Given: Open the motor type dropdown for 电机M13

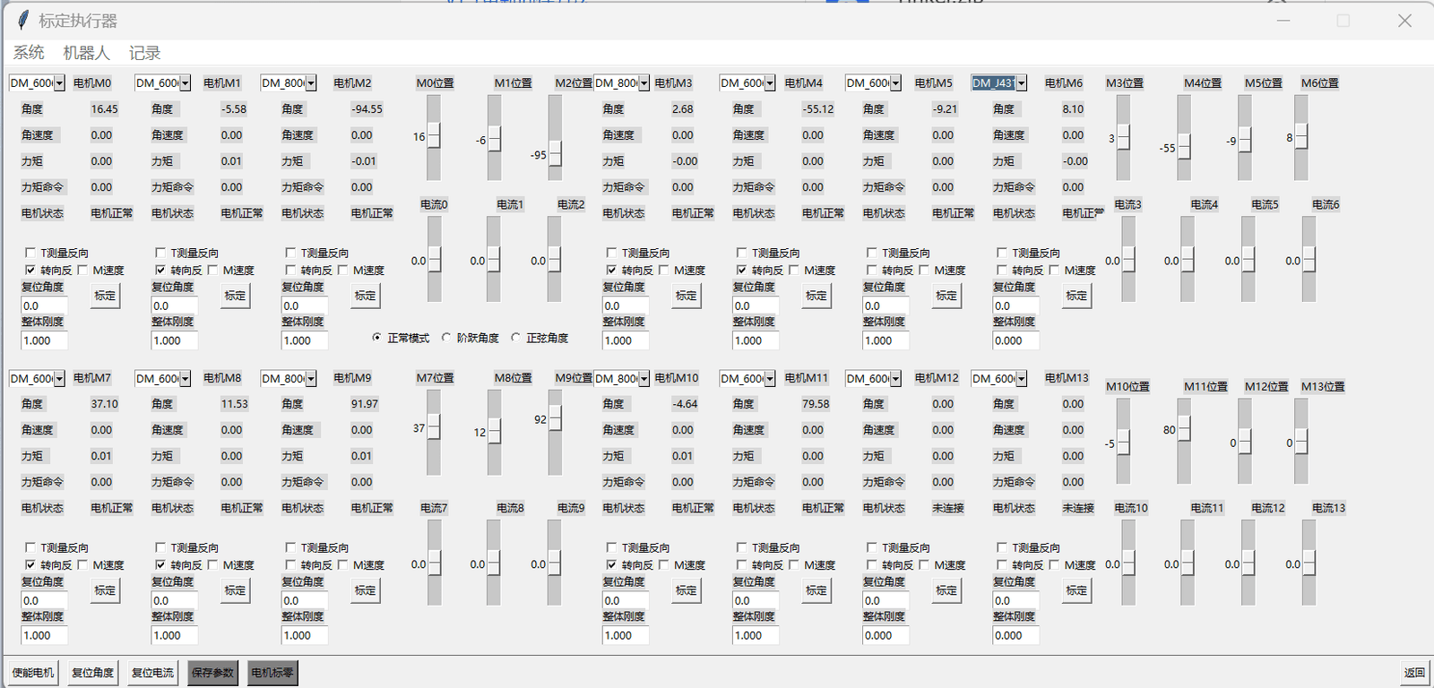Looking at the screenshot, I should click(x=1021, y=379).
